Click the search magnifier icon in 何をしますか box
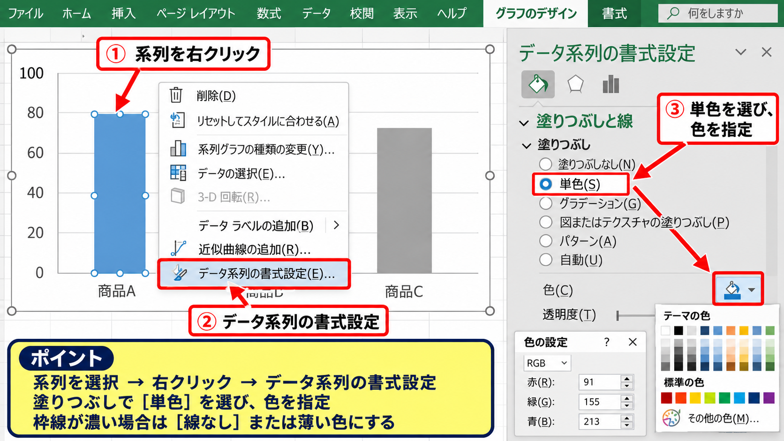This screenshot has width=784, height=441. coord(673,13)
